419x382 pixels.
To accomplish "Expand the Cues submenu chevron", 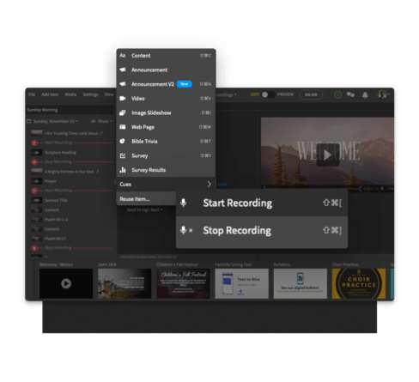I will coord(209,185).
